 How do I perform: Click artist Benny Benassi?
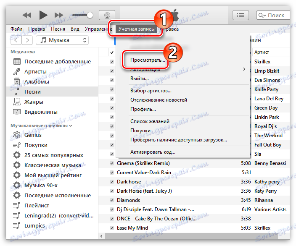(x=270, y=163)
